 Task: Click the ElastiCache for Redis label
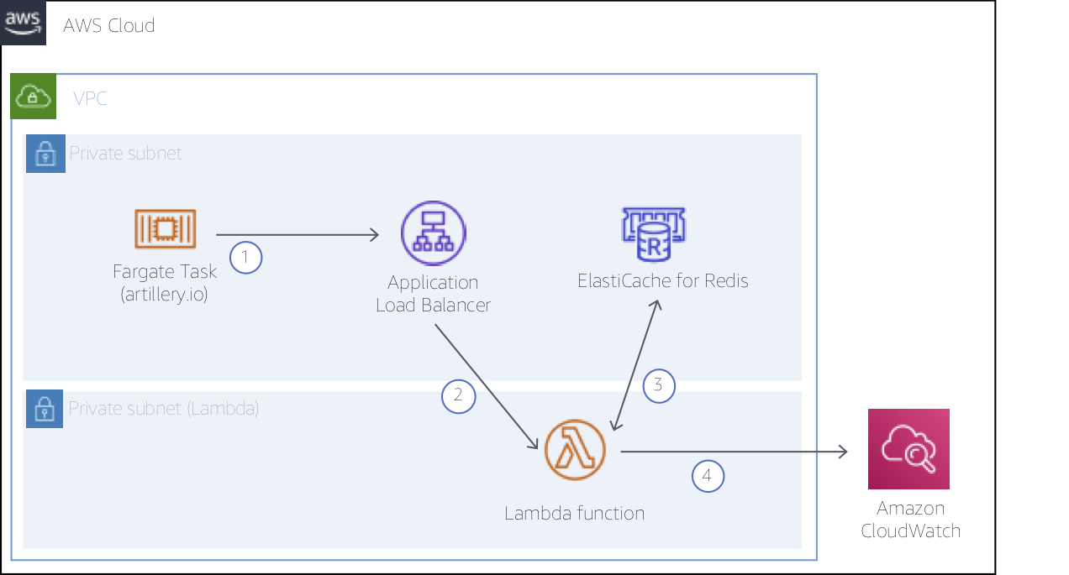point(663,280)
